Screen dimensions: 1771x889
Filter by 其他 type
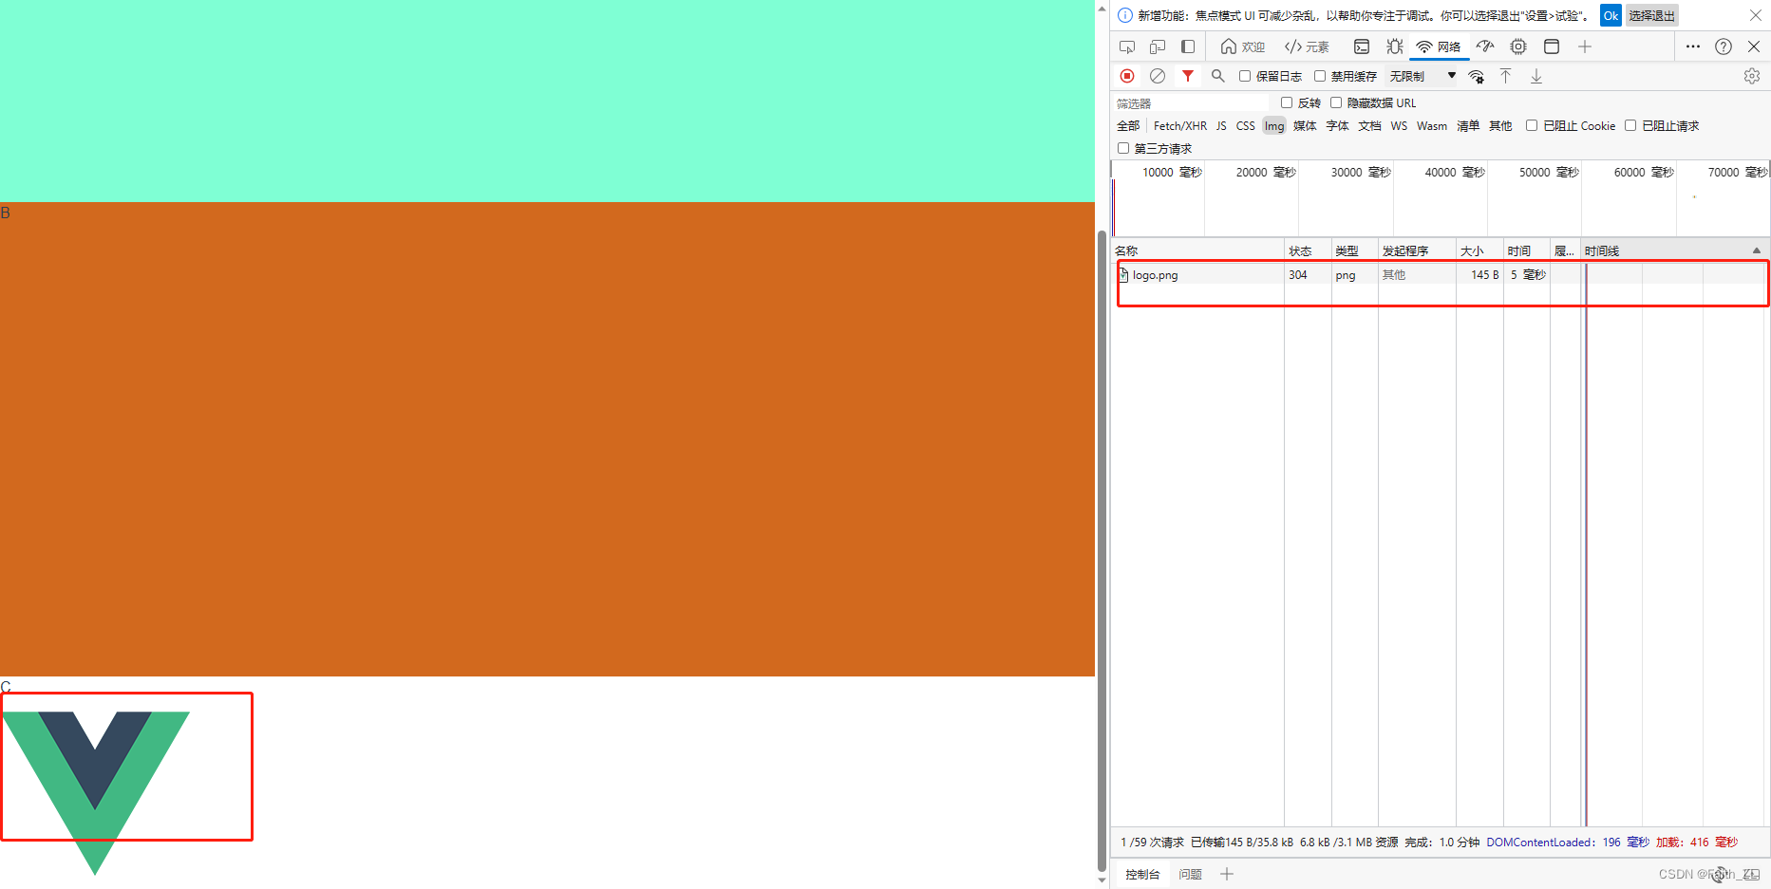click(1500, 125)
